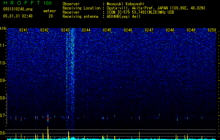Image resolution: width=220 pixels, height=140 pixels.
Task: Click the 0.9 frequency axis label
Action: point(3,80)
